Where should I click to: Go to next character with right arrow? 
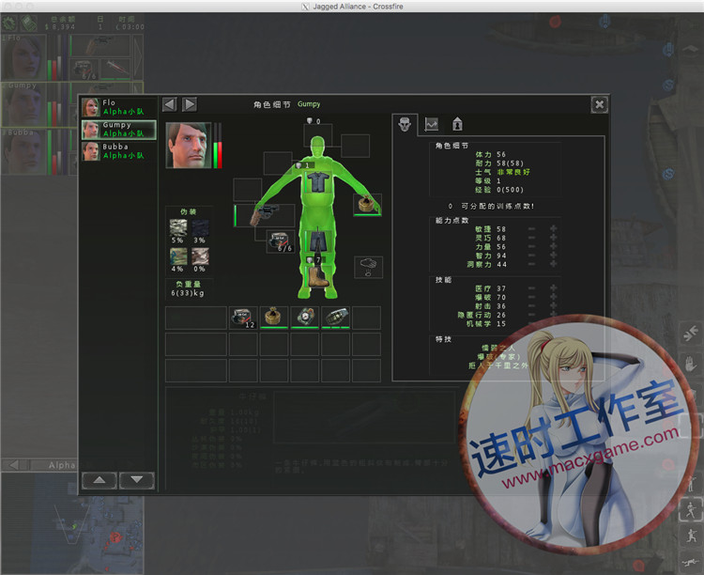click(x=190, y=104)
